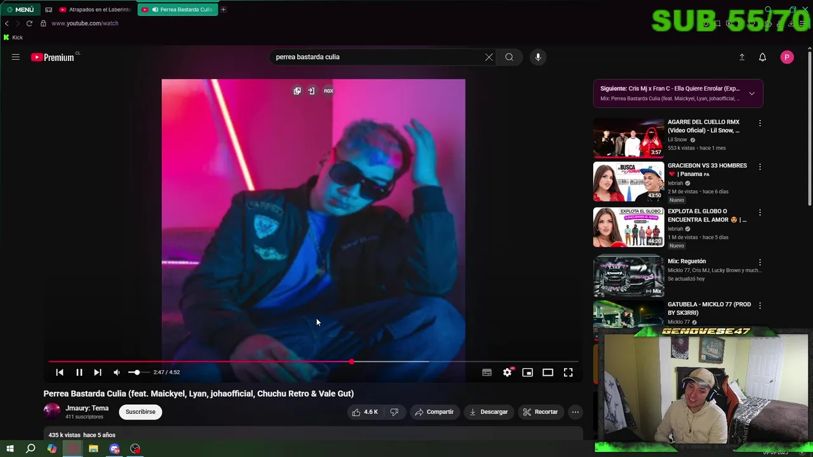The height and width of the screenshot is (457, 813).
Task: Open Jmaury: Tema channel name
Action: click(87, 408)
